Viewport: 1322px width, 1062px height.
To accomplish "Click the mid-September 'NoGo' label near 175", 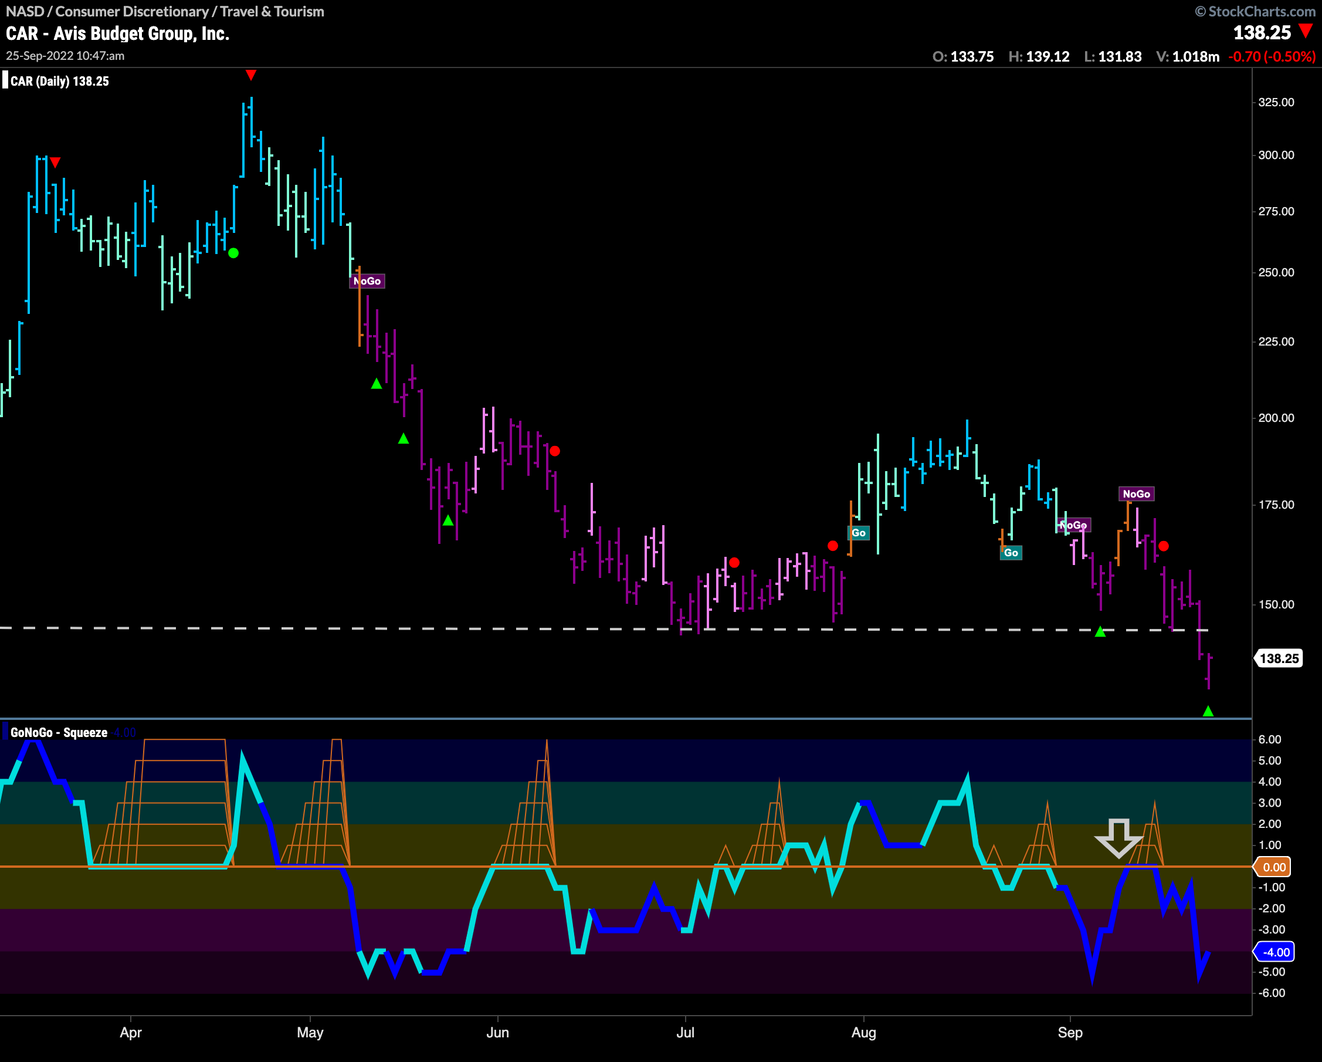I will (x=1136, y=494).
